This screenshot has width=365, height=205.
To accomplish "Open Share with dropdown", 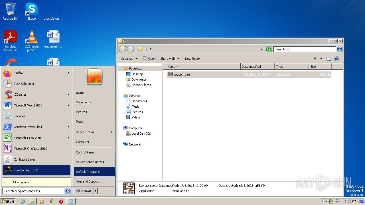I will [170, 59].
